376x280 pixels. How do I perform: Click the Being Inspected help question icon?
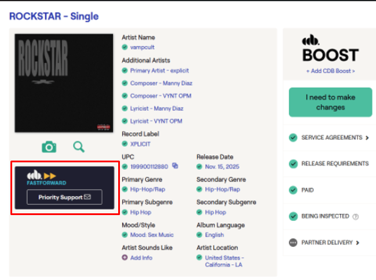[x=355, y=217]
